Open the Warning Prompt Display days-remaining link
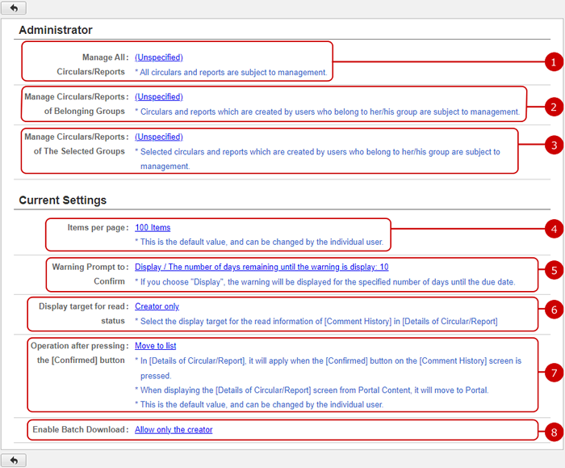The width and height of the screenshot is (565, 468). click(x=262, y=267)
